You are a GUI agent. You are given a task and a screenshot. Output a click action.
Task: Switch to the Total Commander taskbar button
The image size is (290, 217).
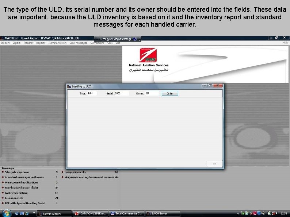pyautogui.click(x=127, y=214)
